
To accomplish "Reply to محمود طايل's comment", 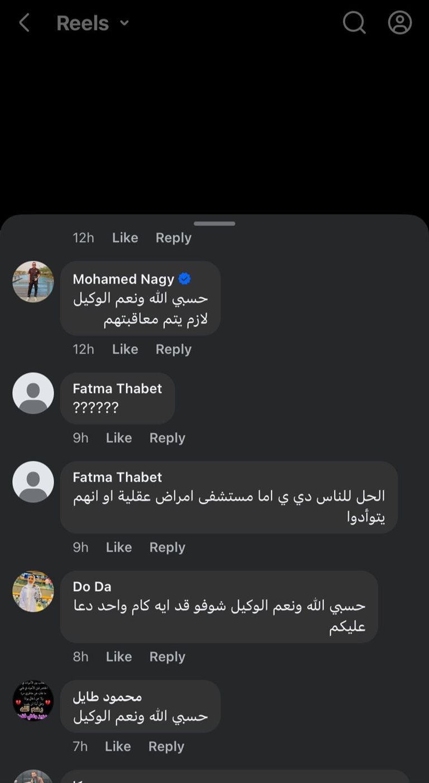I will [166, 746].
